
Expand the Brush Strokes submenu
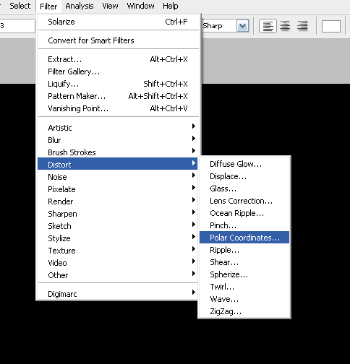click(x=118, y=152)
